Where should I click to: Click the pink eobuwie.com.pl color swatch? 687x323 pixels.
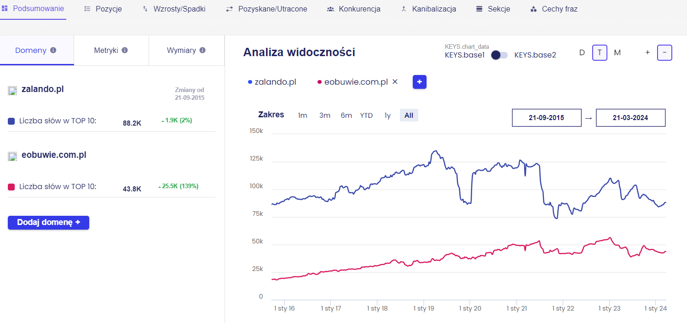click(12, 187)
